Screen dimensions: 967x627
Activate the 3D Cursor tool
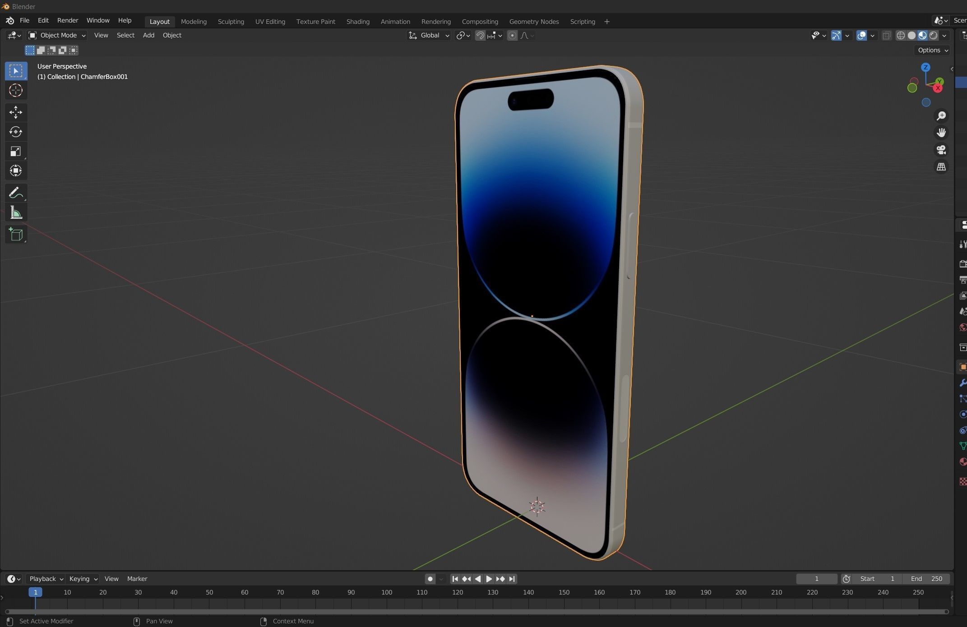pyautogui.click(x=16, y=90)
